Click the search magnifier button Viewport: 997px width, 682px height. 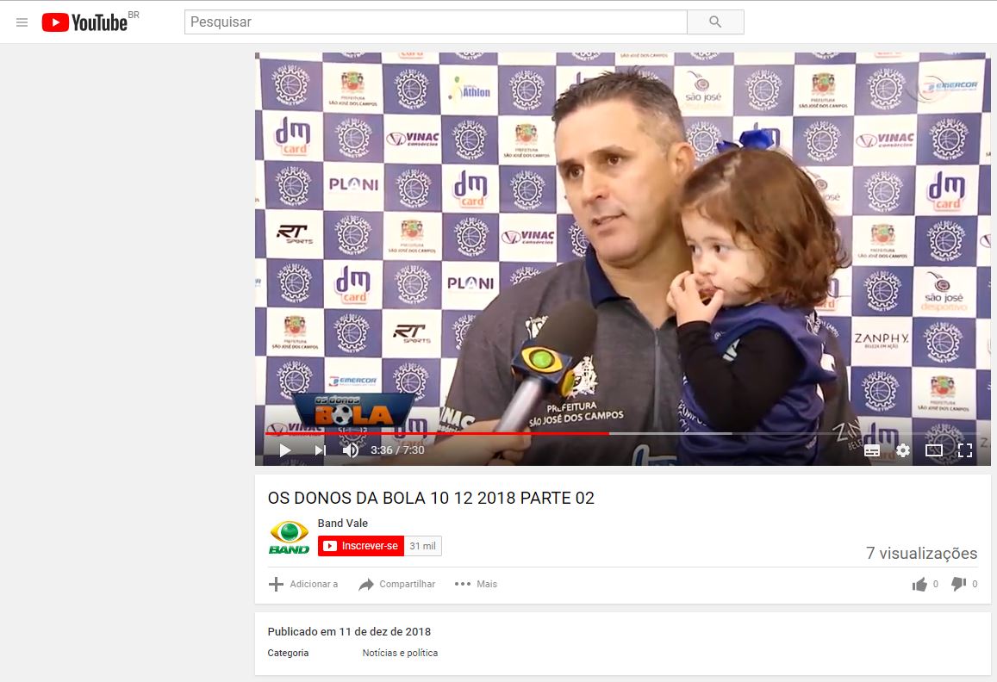[x=715, y=22]
